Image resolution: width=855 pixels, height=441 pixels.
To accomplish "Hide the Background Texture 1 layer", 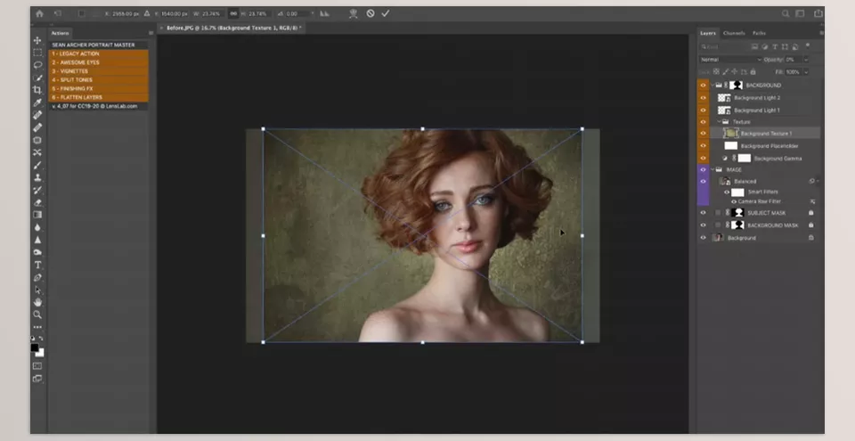I will click(703, 133).
